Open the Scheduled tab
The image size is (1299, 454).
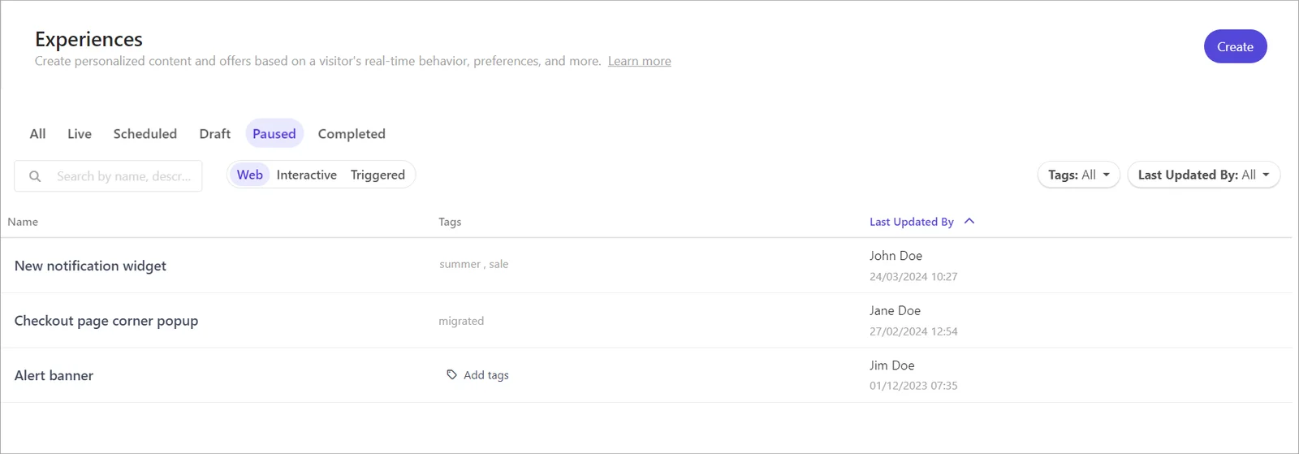click(x=145, y=134)
